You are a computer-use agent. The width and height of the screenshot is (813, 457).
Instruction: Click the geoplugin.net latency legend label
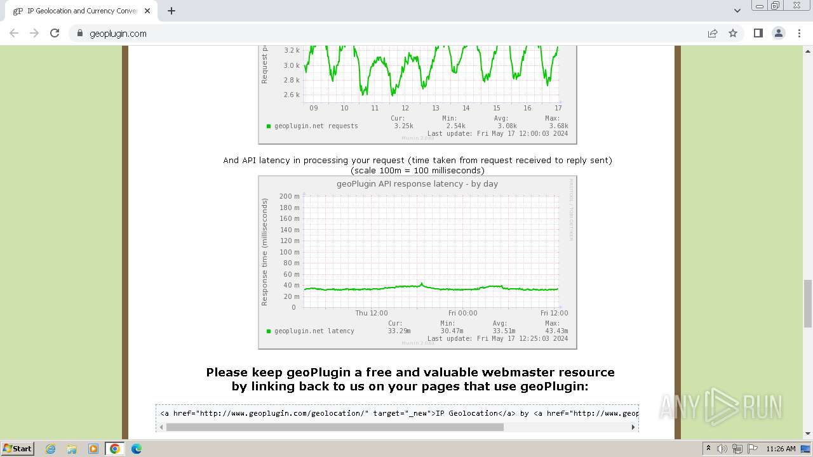(x=314, y=331)
